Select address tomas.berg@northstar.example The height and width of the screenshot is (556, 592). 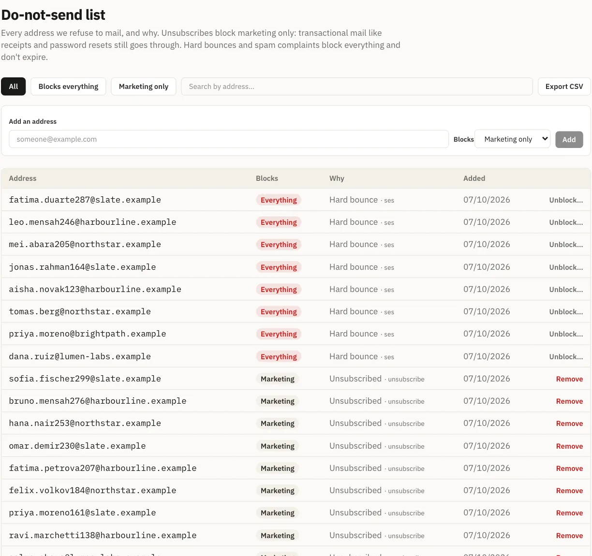(80, 311)
